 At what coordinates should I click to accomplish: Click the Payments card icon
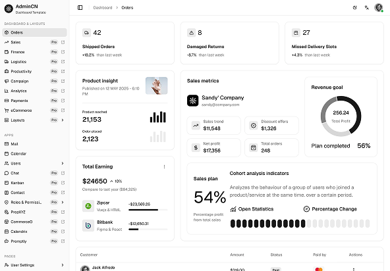[7, 101]
